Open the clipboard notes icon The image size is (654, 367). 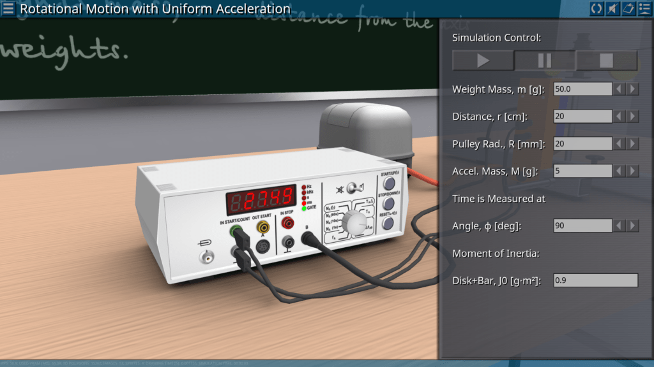point(628,8)
